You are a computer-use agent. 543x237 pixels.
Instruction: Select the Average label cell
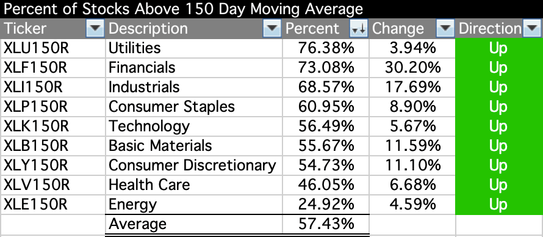click(x=194, y=224)
